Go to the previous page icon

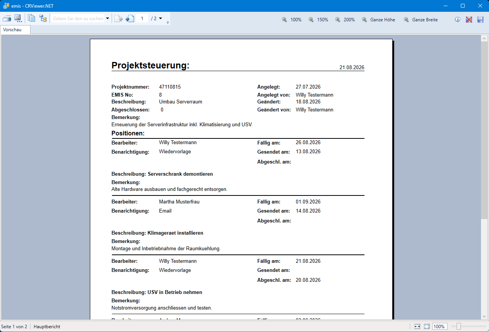click(118, 19)
